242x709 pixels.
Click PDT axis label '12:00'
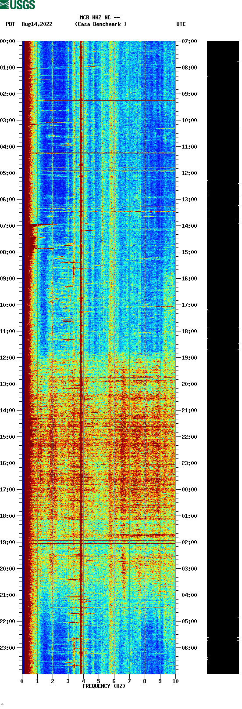7,358
